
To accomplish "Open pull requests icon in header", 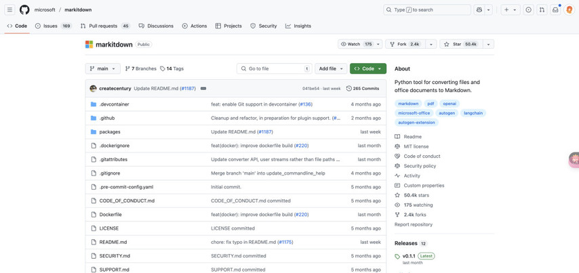I will click(x=542, y=10).
